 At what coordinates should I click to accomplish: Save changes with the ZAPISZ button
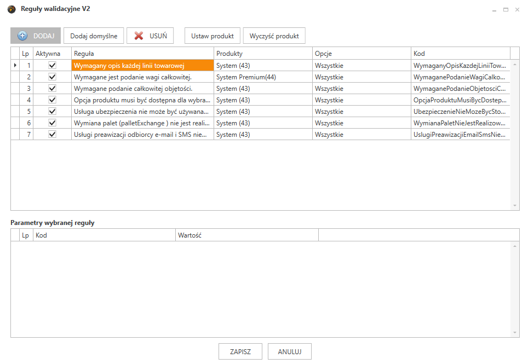240,351
